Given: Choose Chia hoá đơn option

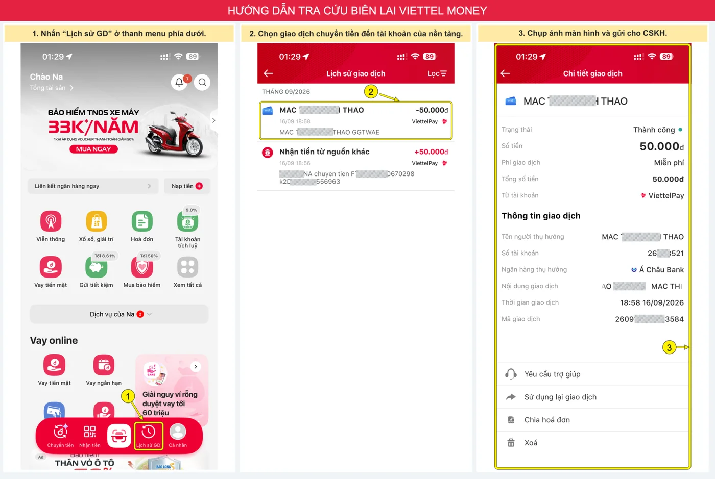Looking at the screenshot, I should [592, 420].
